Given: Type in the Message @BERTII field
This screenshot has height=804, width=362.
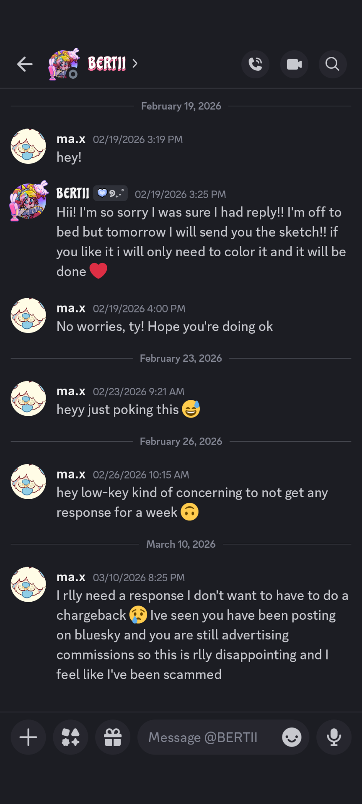Looking at the screenshot, I should [209, 737].
